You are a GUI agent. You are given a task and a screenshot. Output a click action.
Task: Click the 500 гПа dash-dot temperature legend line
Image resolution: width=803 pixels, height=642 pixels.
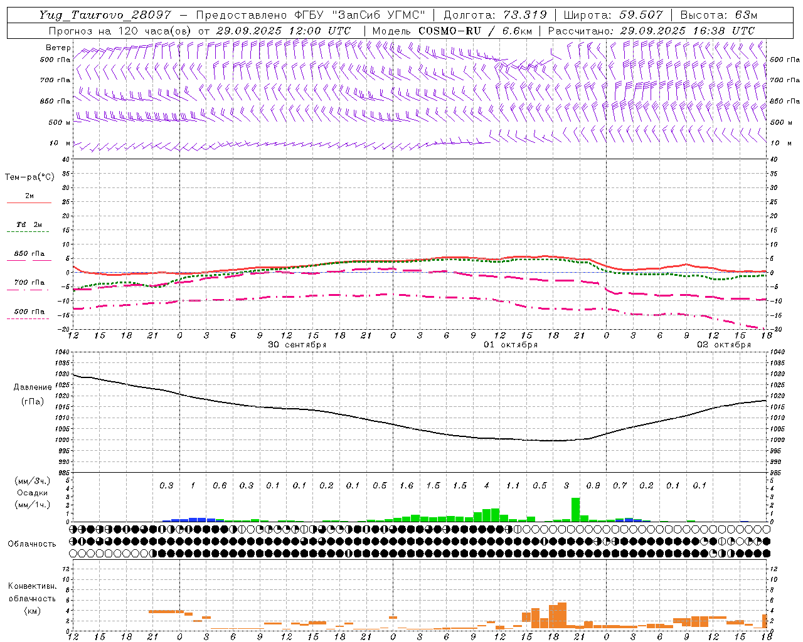(x=28, y=318)
